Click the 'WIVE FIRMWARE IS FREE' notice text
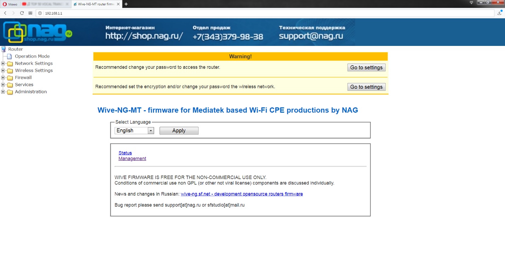Screen dimensions: 505x273 (x=190, y=177)
